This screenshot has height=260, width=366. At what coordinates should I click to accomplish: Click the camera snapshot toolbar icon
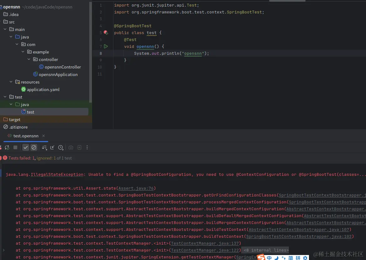point(71,147)
